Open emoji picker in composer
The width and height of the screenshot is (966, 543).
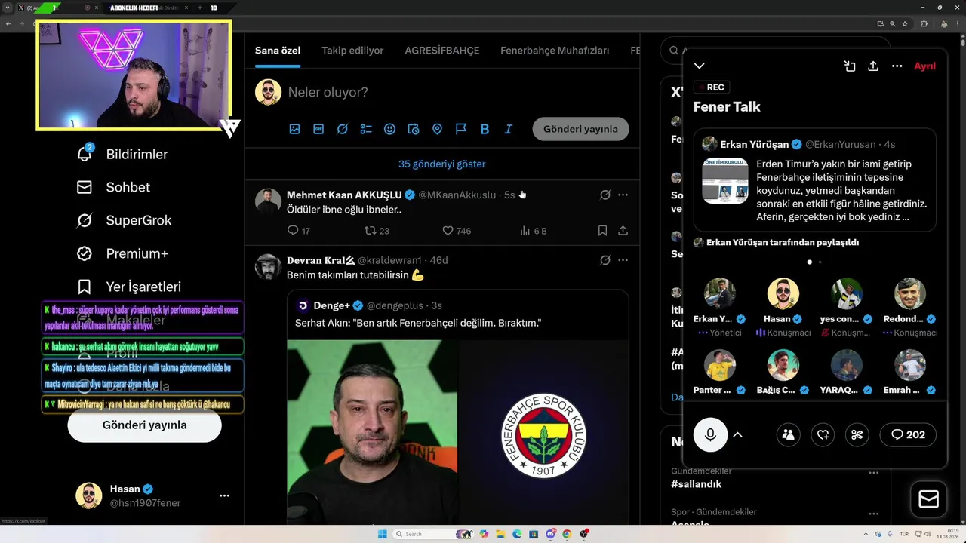[x=389, y=129]
